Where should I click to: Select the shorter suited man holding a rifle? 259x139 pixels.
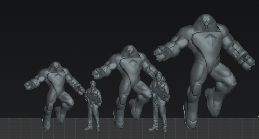[93, 106]
